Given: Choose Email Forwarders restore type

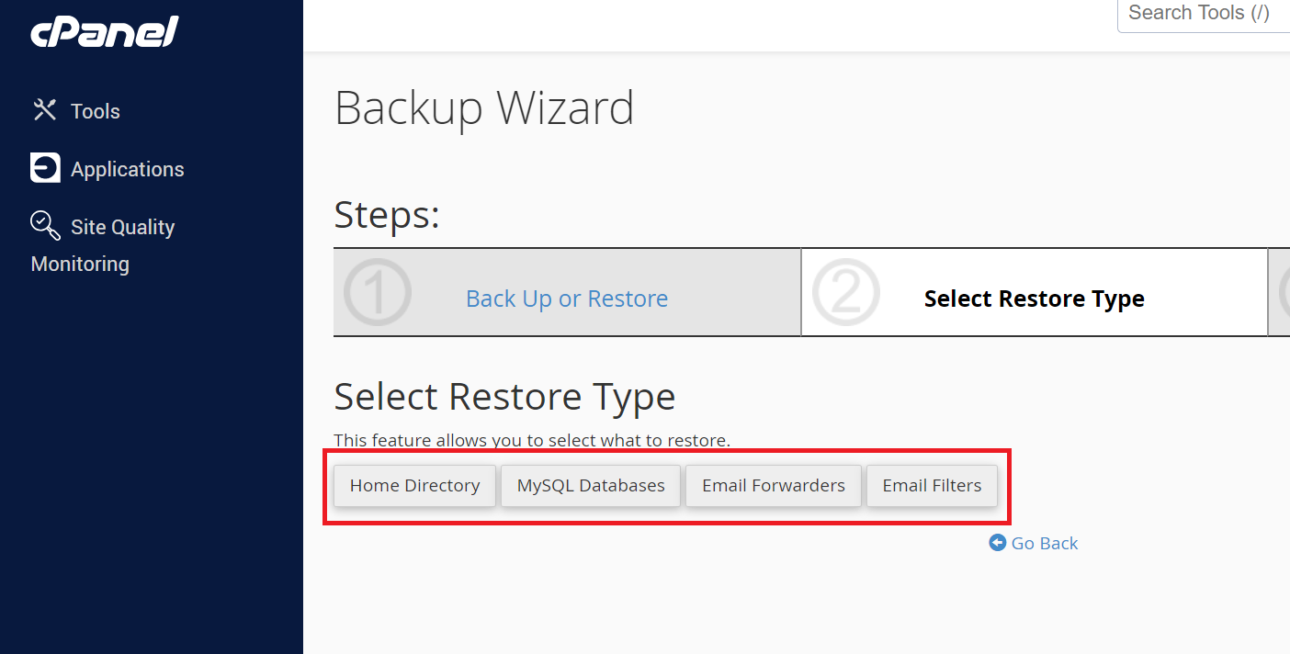Looking at the screenshot, I should tap(774, 486).
